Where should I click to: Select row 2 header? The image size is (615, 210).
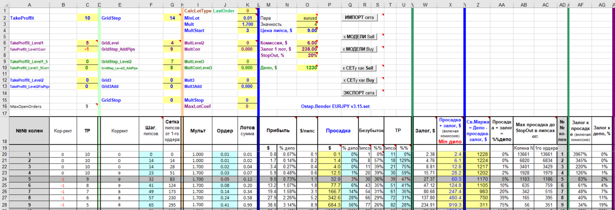click(x=4, y=18)
